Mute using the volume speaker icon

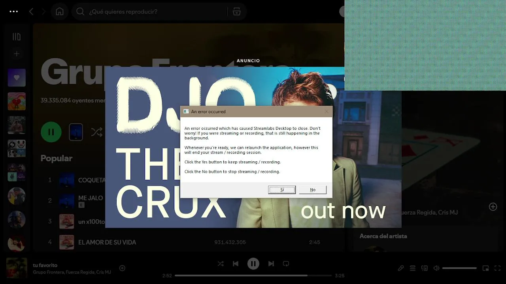[x=436, y=268]
